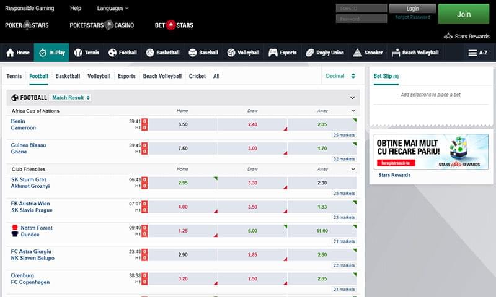Open the Snooker triangle rack icon
The width and height of the screenshot is (496, 297).
click(x=357, y=53)
